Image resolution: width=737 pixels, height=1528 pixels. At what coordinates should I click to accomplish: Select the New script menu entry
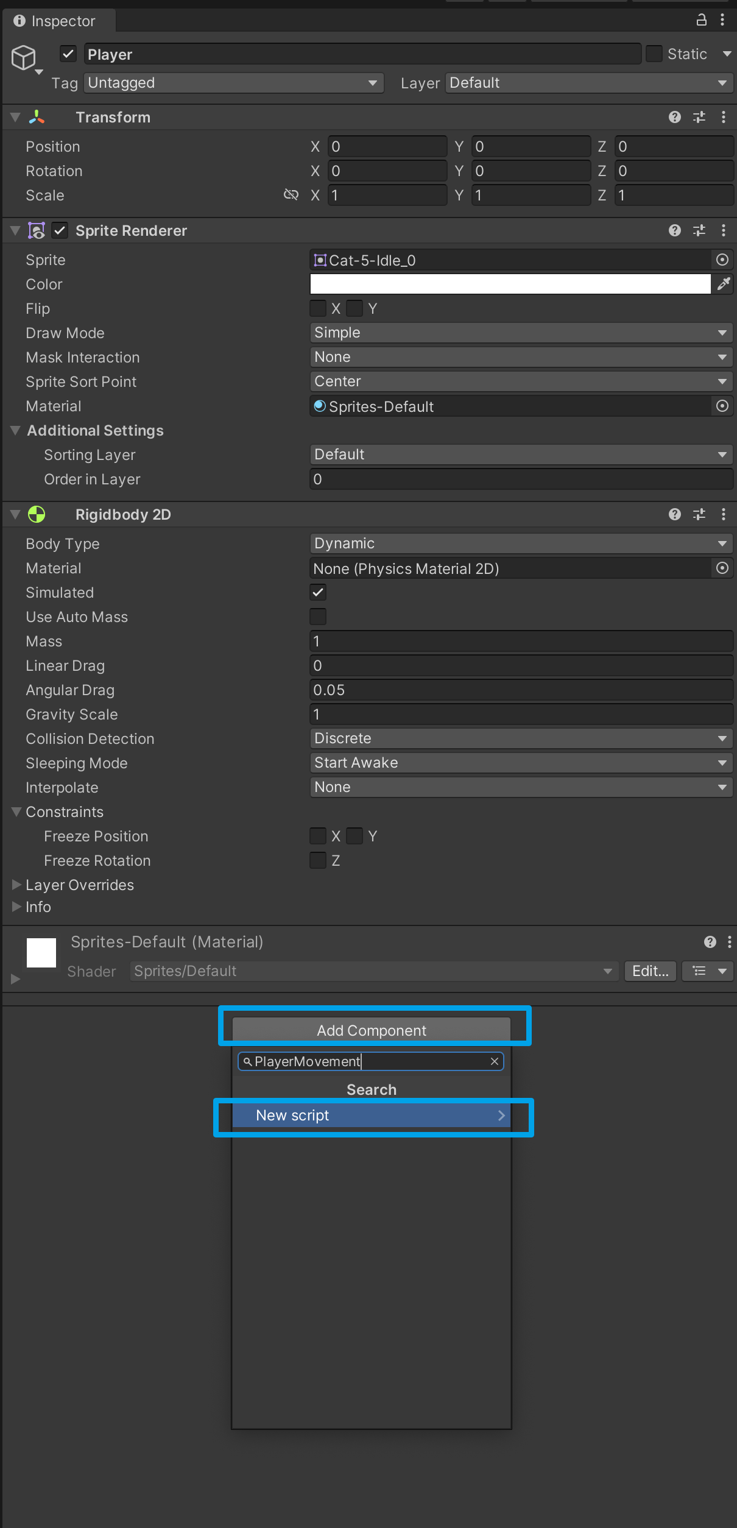(x=372, y=1116)
